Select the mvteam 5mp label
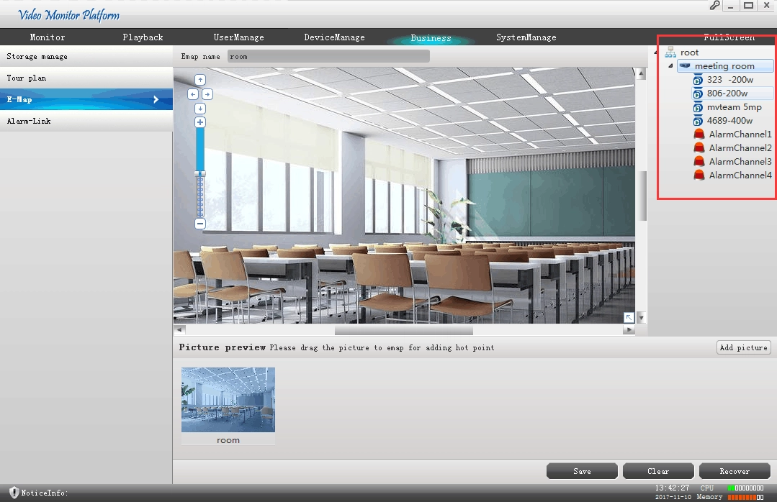Viewport: 777px width, 502px height. (x=734, y=107)
